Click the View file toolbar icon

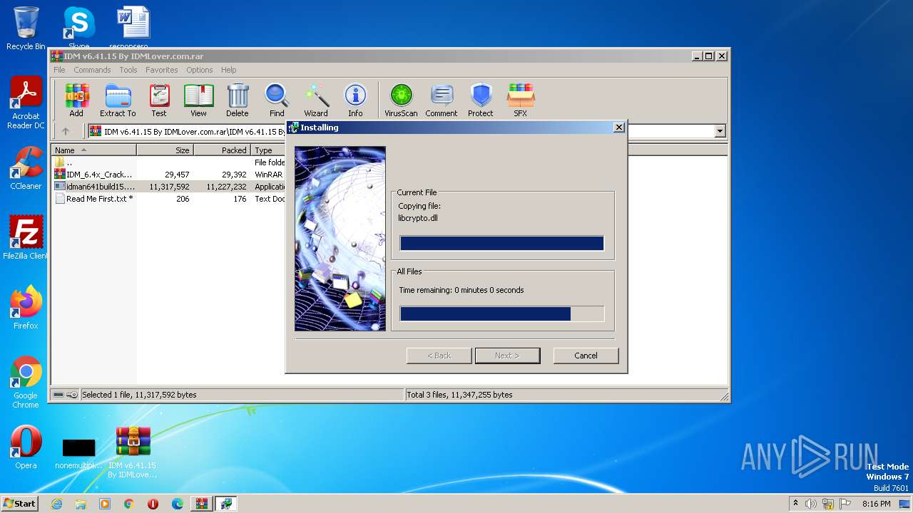[198, 100]
